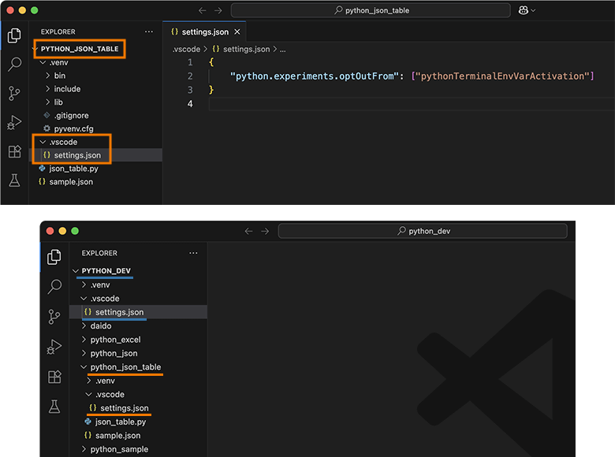
Task: Click the pythonTerminalEnvVarActivation string value
Action: (503, 76)
